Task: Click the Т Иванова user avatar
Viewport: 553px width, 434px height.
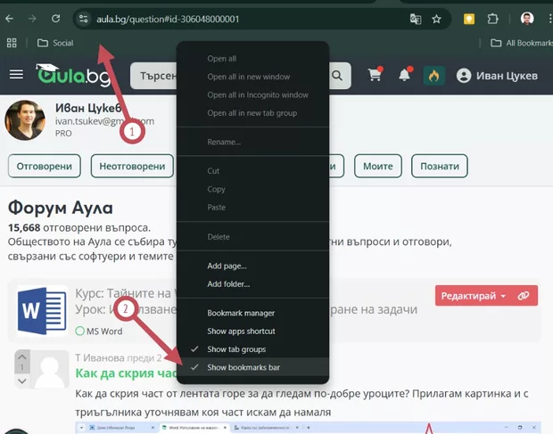Action: click(x=50, y=369)
